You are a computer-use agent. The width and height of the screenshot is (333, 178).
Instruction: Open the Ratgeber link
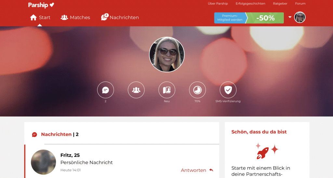[280, 4]
